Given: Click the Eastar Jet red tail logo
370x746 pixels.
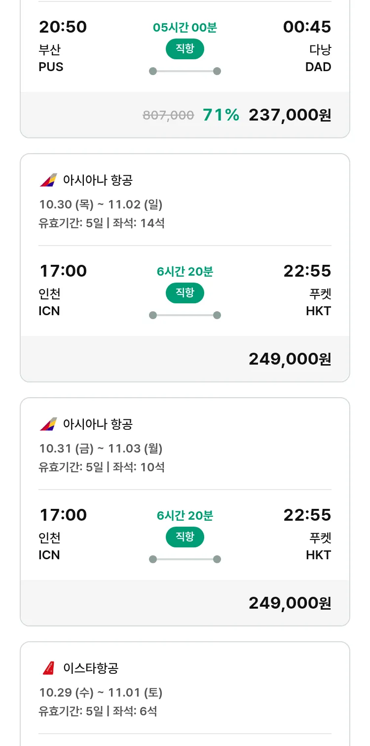Looking at the screenshot, I should (48, 668).
